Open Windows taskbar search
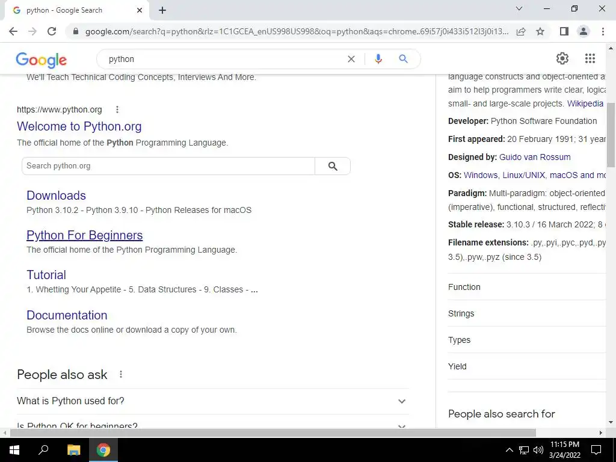The height and width of the screenshot is (462, 616). pyautogui.click(x=43, y=450)
